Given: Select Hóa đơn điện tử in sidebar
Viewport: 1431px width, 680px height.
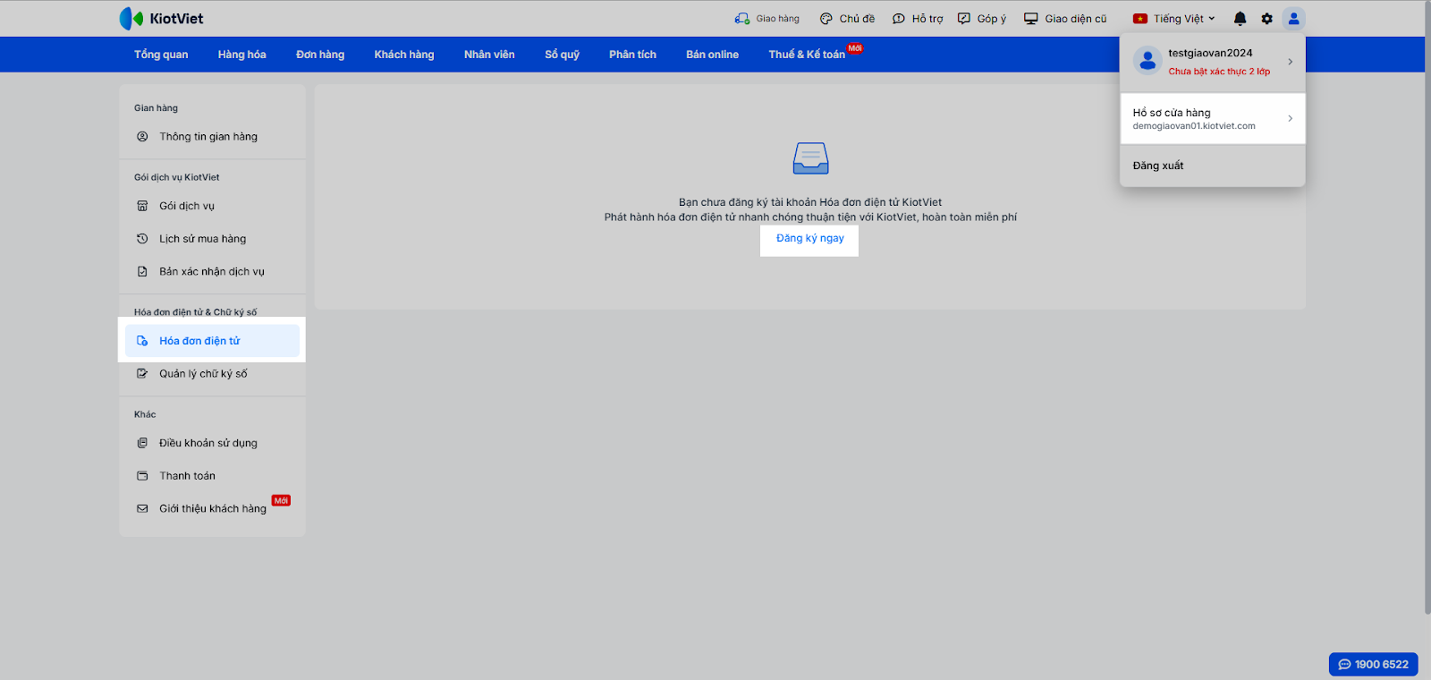Looking at the screenshot, I should (x=213, y=341).
